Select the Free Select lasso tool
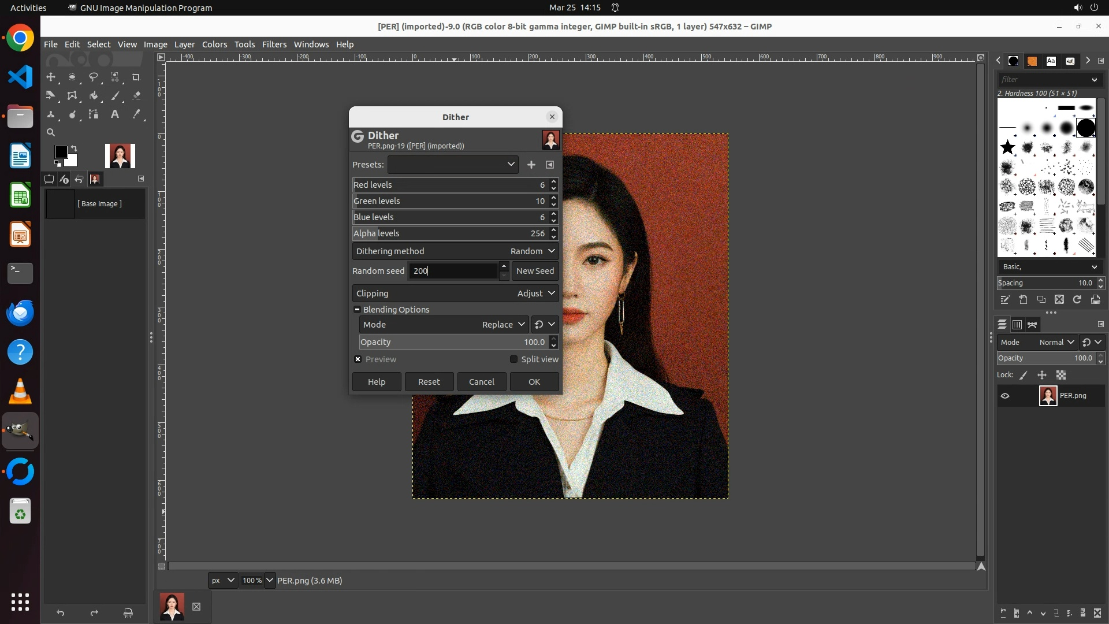This screenshot has height=624, width=1109. click(93, 77)
